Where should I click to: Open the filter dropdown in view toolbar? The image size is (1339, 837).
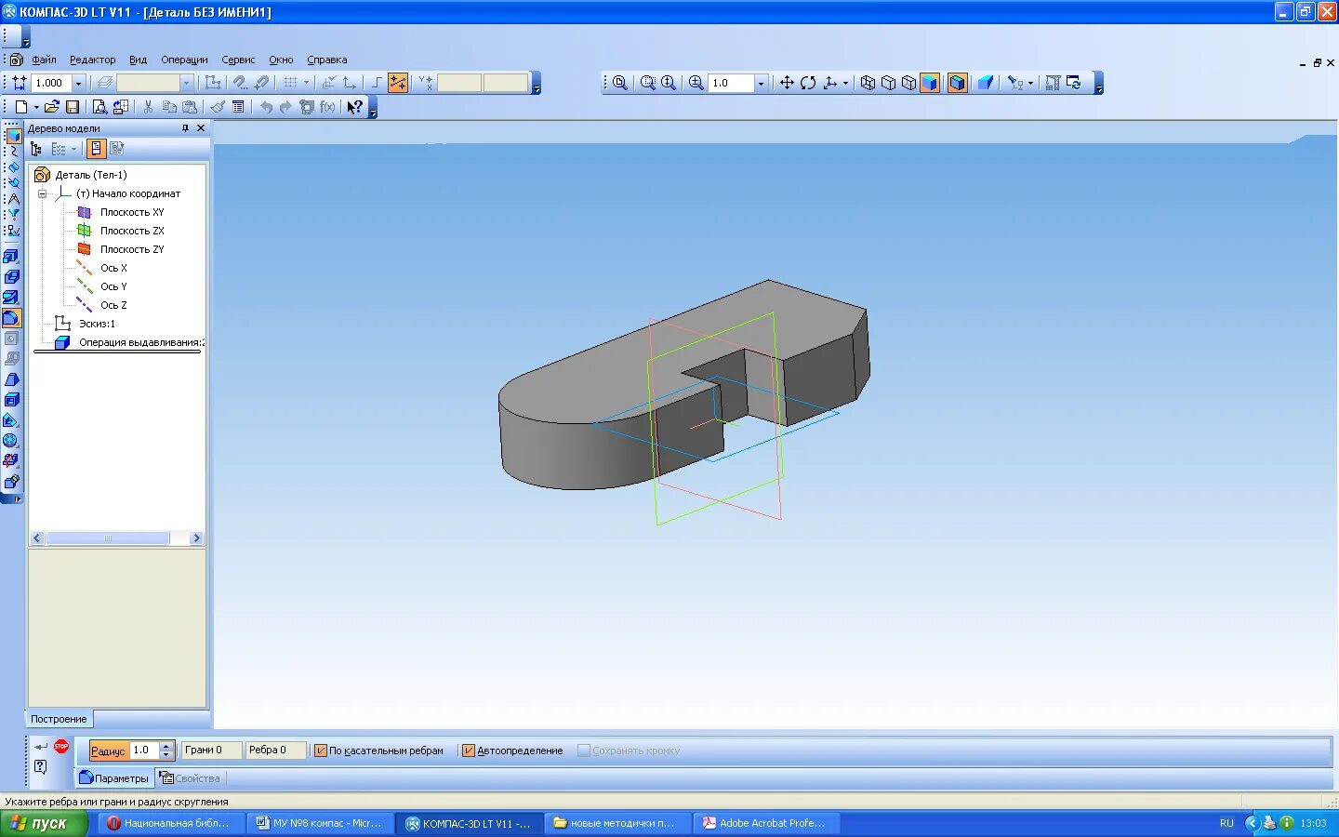[x=1030, y=83]
